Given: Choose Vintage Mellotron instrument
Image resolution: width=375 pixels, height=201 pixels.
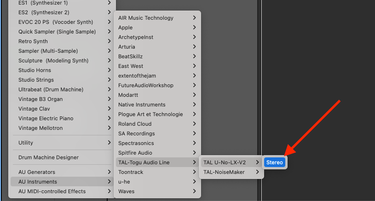Looking at the screenshot, I should coord(62,128).
